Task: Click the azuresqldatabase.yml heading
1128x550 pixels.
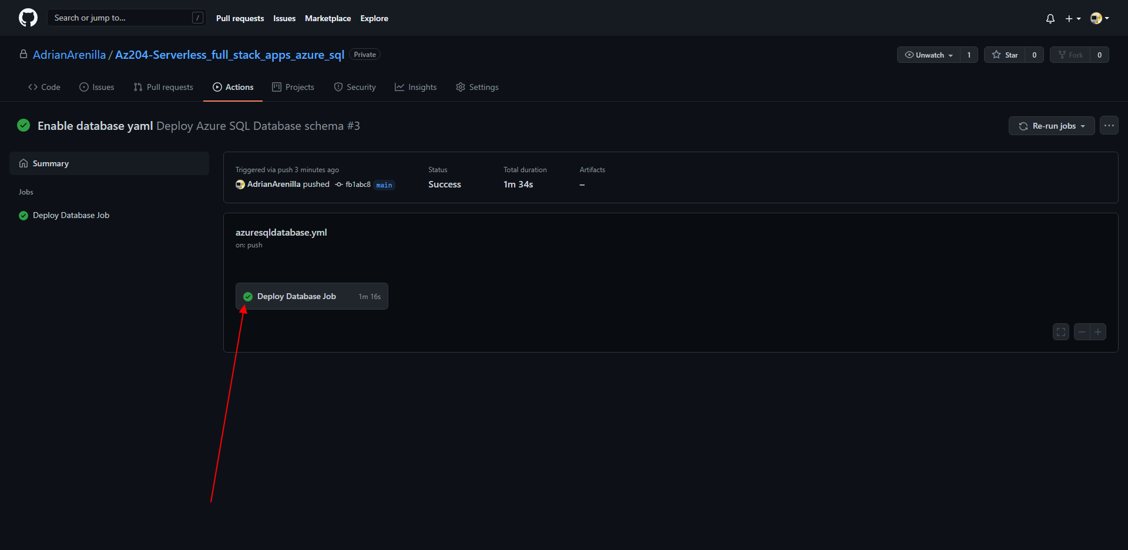Action: [x=281, y=233]
